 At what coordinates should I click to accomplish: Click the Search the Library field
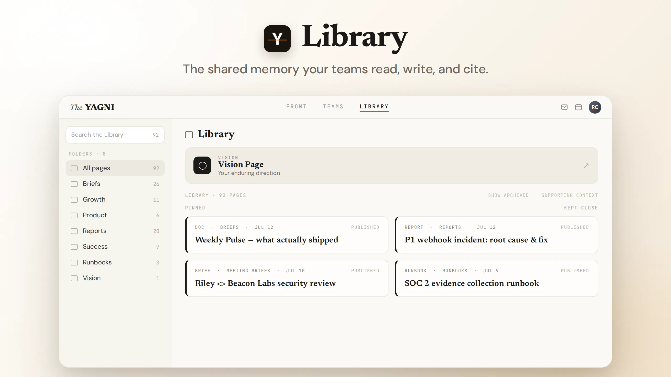pos(115,135)
